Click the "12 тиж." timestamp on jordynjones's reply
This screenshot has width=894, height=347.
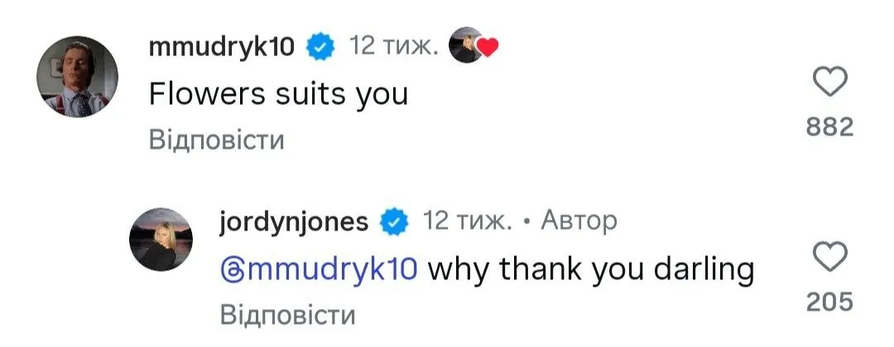466,221
